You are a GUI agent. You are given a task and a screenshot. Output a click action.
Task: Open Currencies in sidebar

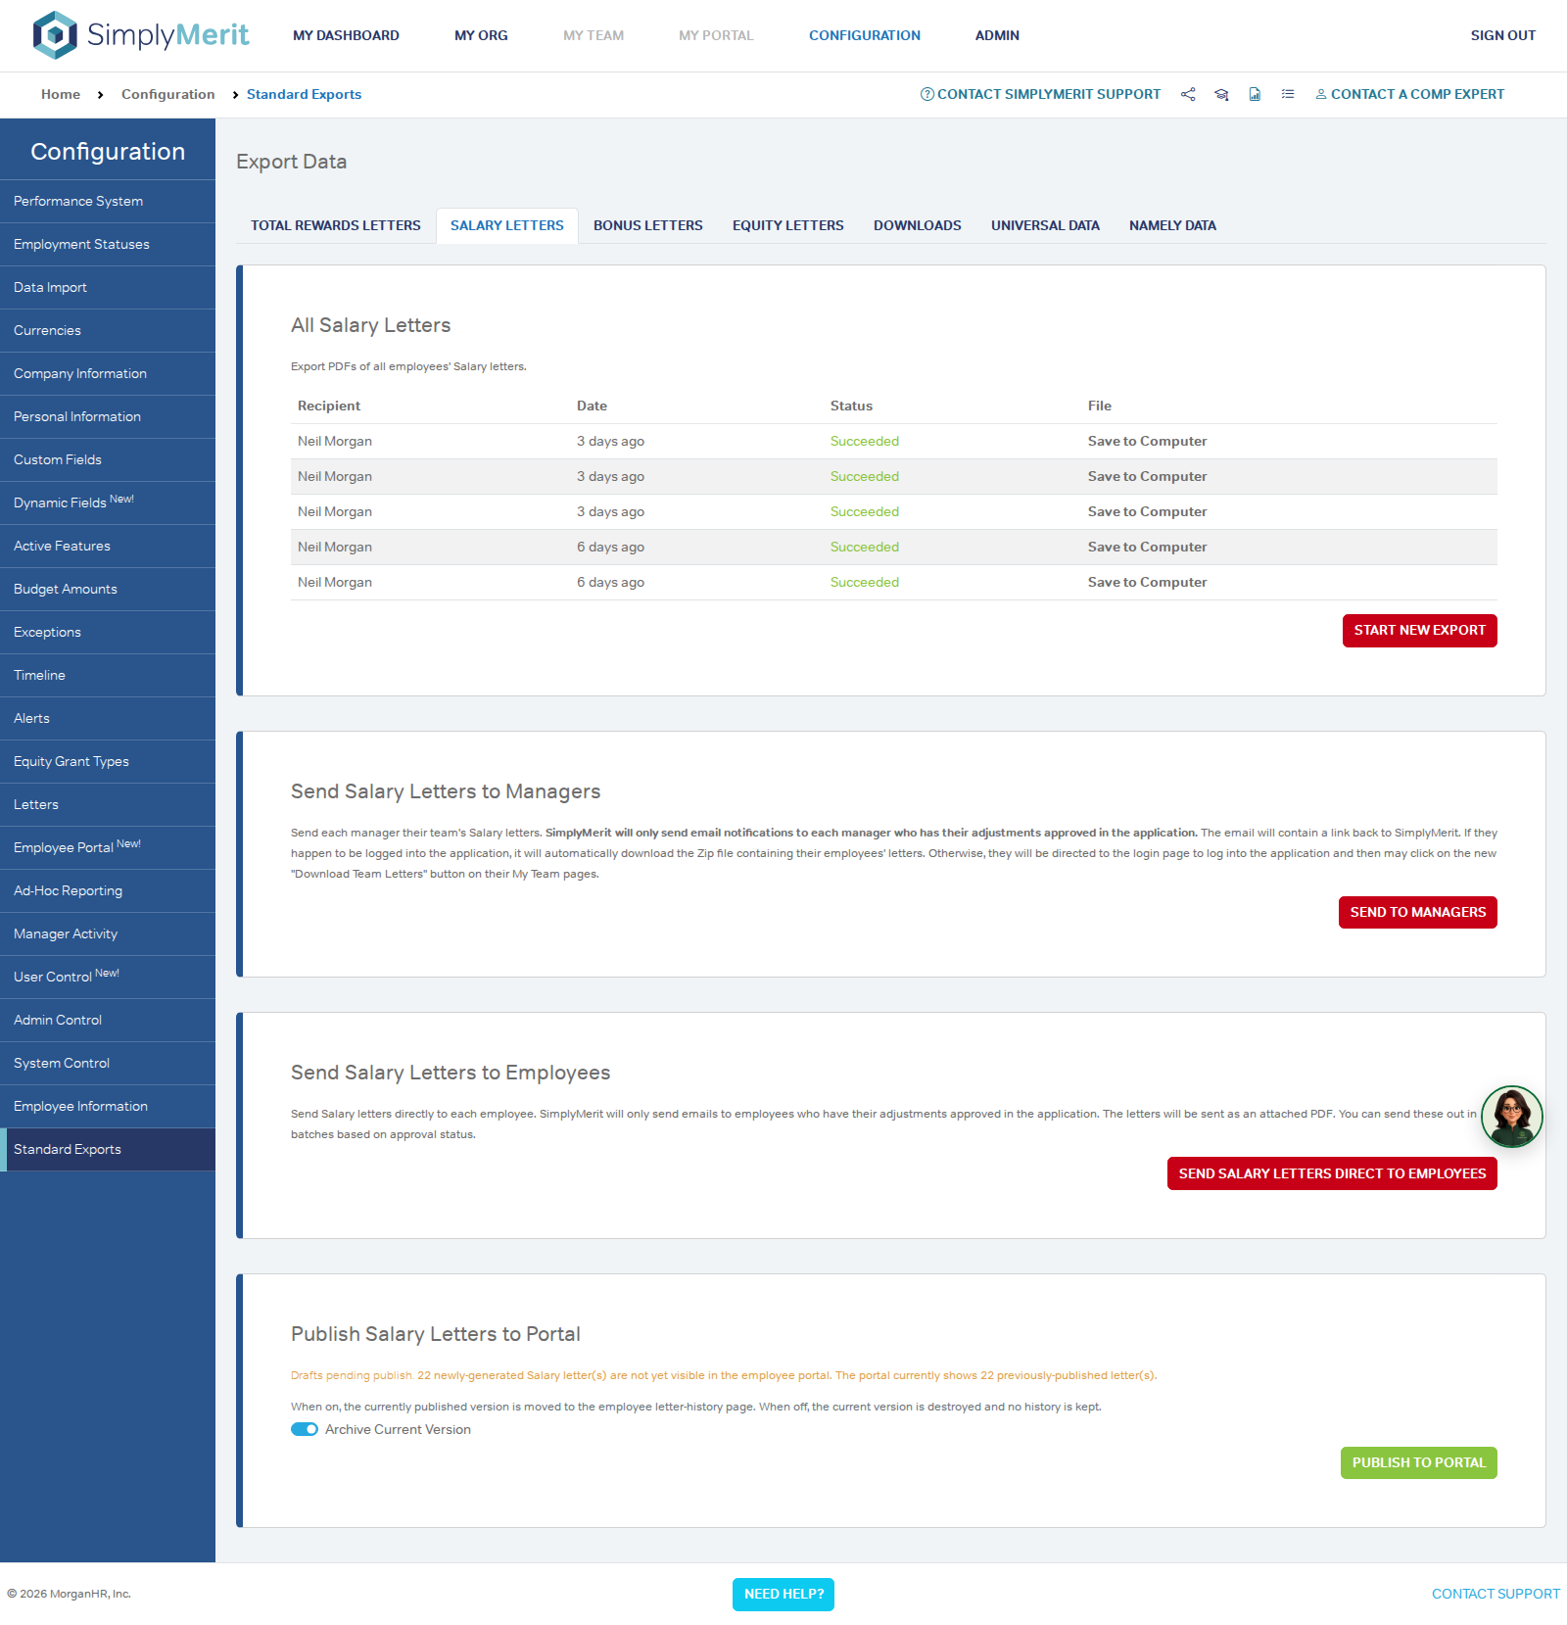[108, 330]
